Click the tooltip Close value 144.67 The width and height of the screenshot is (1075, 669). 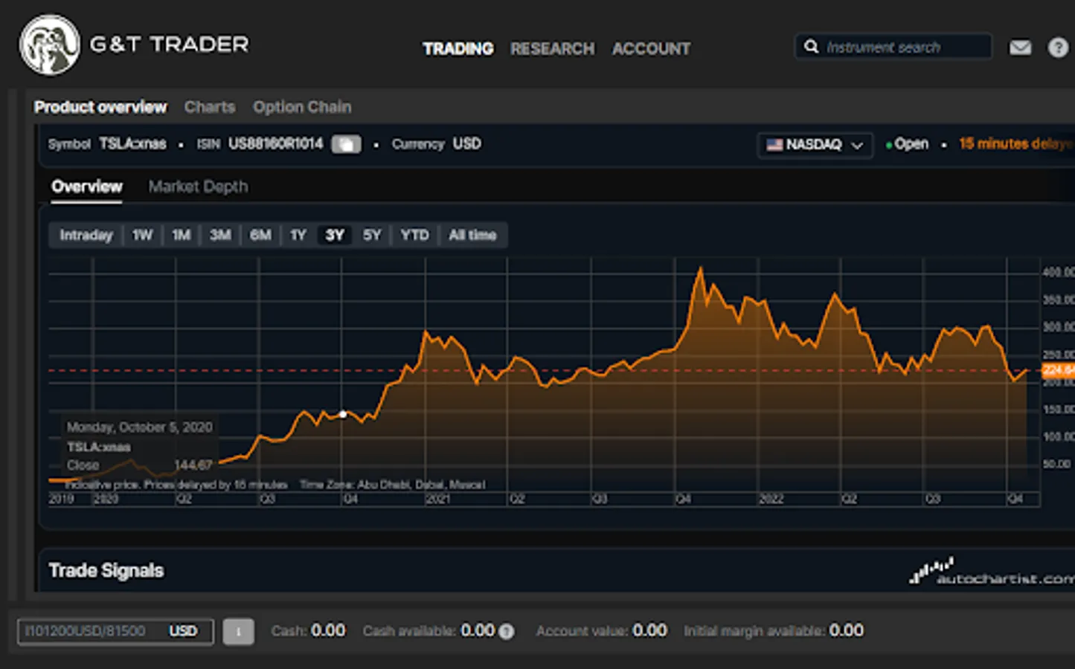(193, 465)
